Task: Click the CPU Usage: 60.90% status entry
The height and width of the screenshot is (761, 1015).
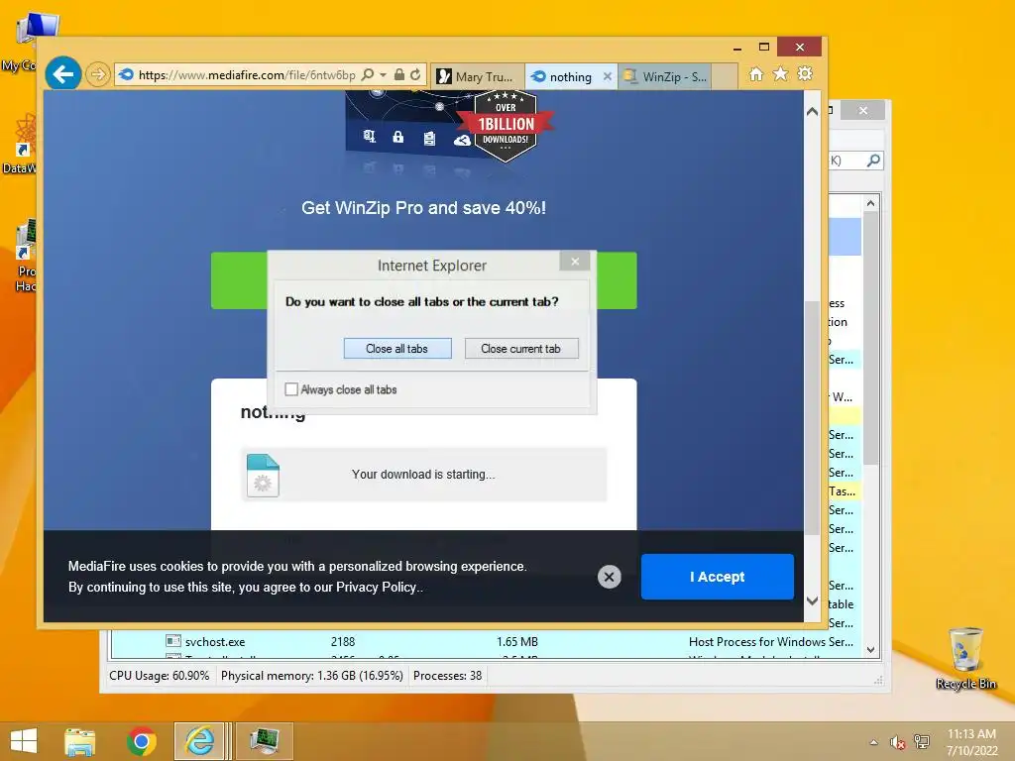Action: (x=160, y=676)
